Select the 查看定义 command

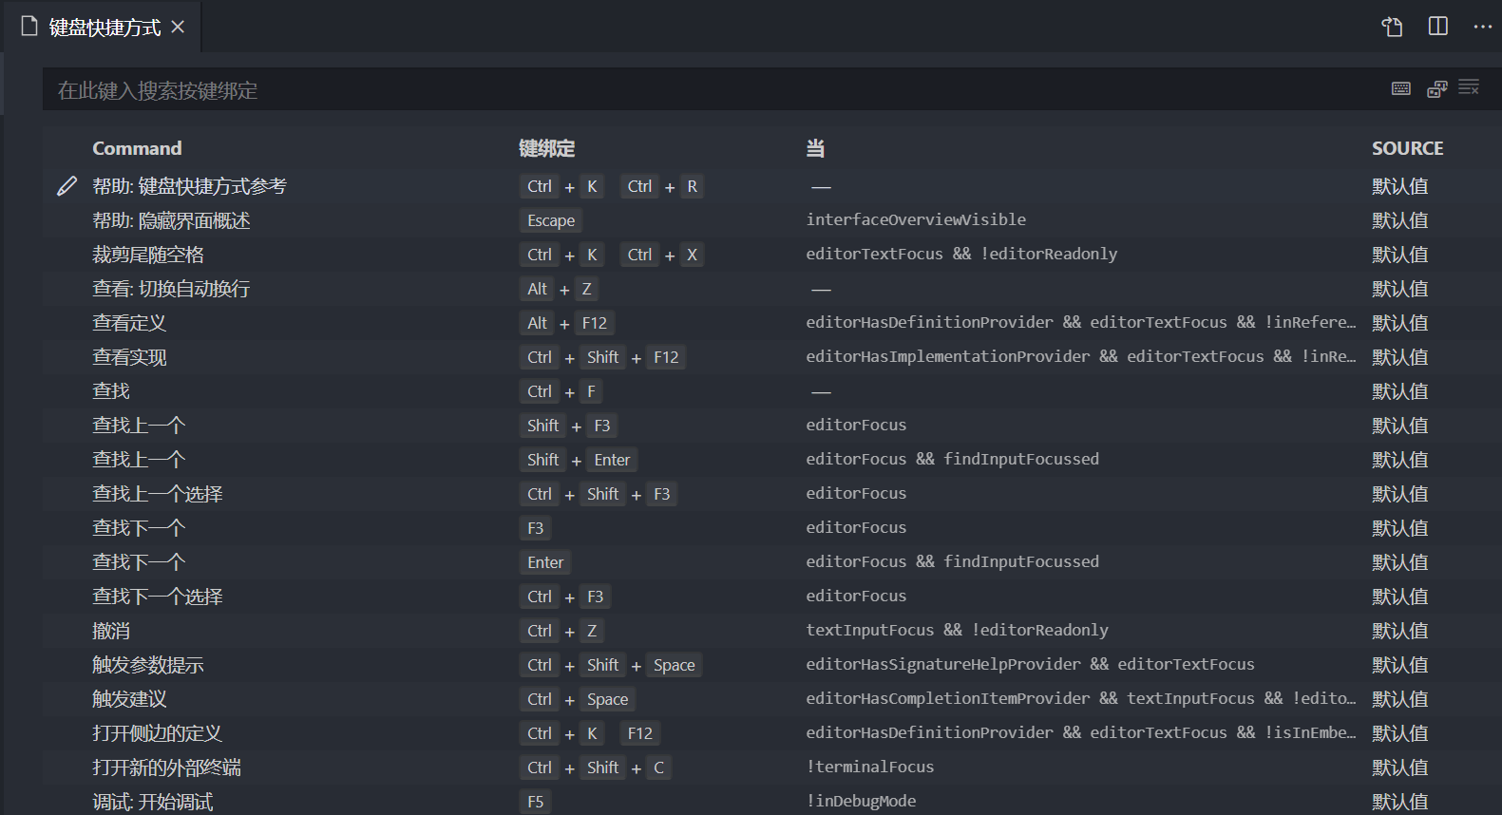tap(129, 323)
